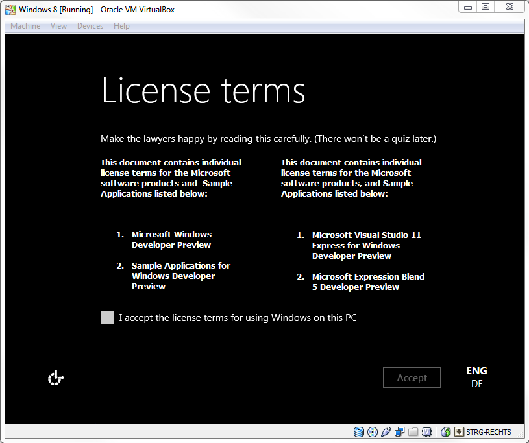Click the hard disk activity icon
Viewport: 529px width, 443px height.
coord(359,432)
